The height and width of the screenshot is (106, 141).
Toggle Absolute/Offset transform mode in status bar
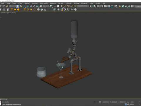click(x=100, y=102)
